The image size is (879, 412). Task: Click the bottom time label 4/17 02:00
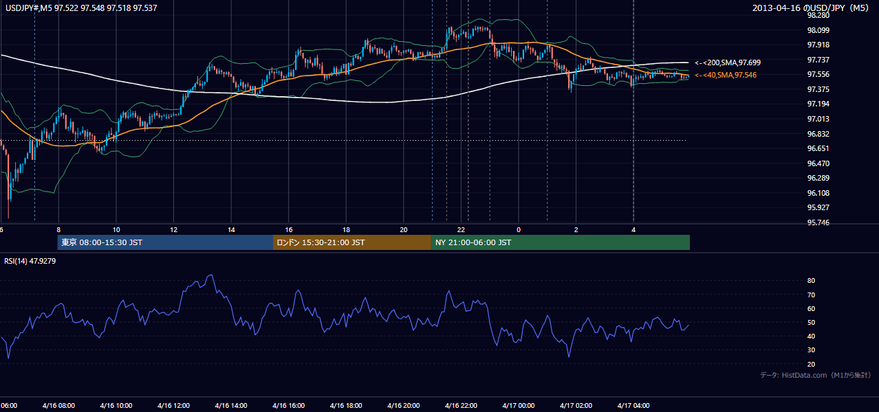576,406
